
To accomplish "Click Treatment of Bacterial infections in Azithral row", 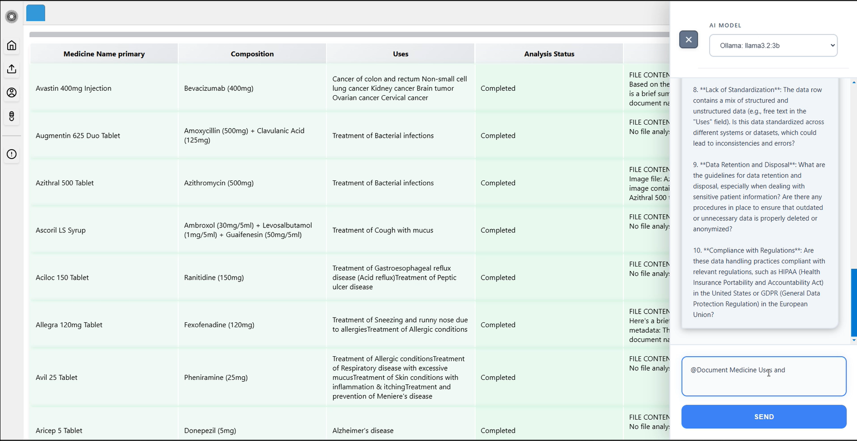I will (401, 183).
